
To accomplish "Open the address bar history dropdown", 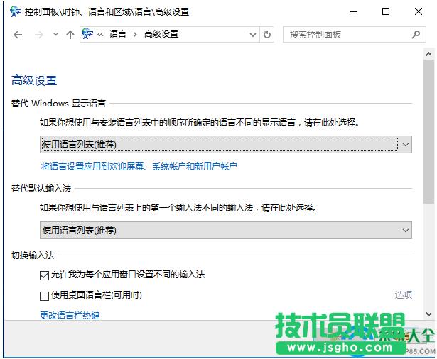I will pyautogui.click(x=253, y=35).
